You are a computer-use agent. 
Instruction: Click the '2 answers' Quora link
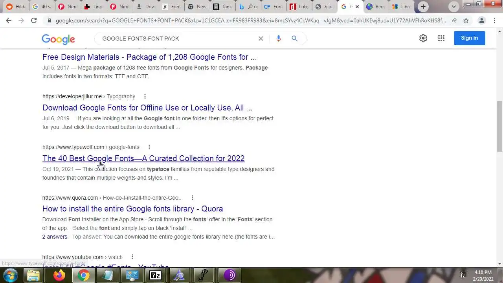click(x=55, y=237)
